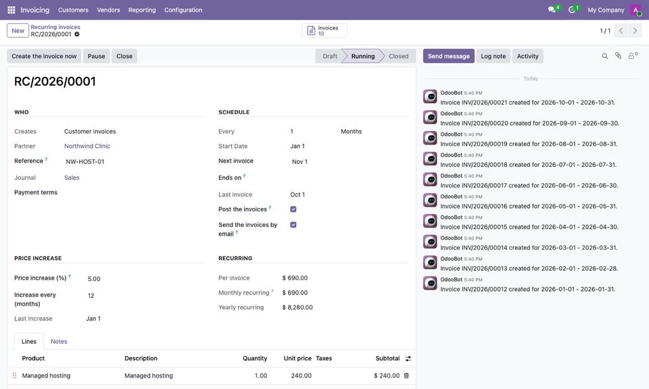
Task: Click the Log note button
Action: point(493,56)
